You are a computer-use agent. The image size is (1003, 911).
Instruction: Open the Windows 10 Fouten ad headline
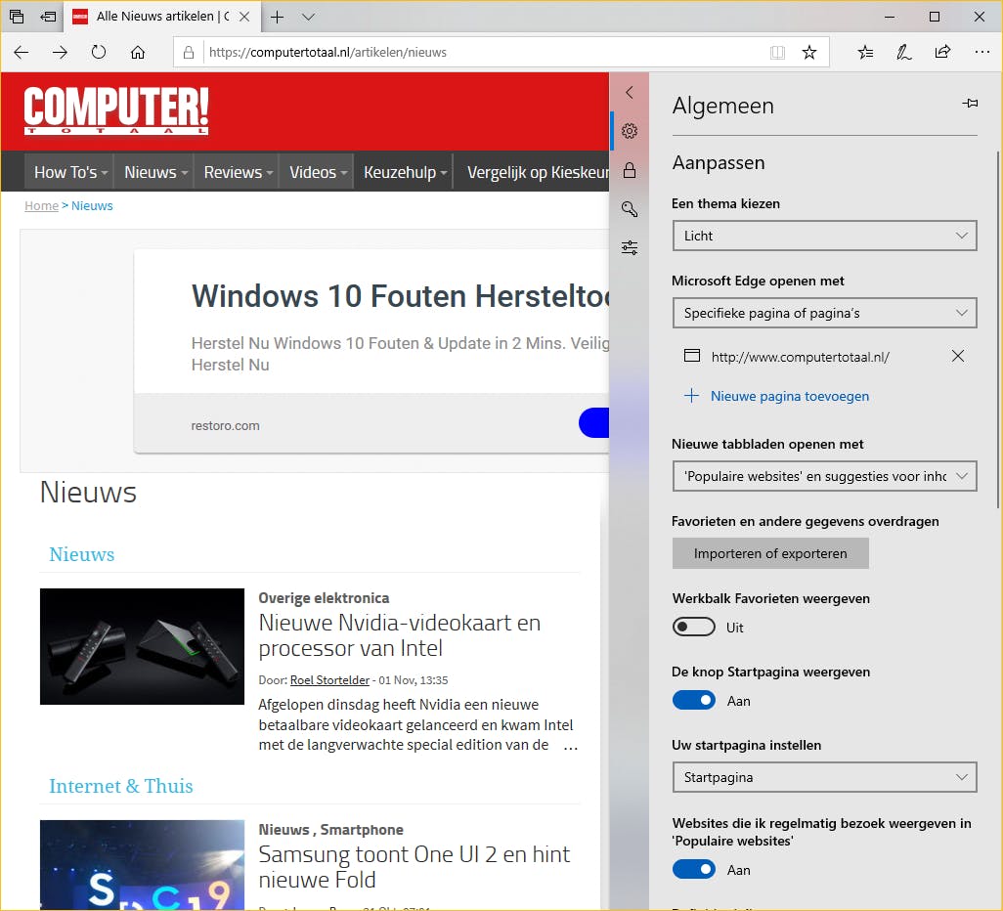[x=401, y=296]
